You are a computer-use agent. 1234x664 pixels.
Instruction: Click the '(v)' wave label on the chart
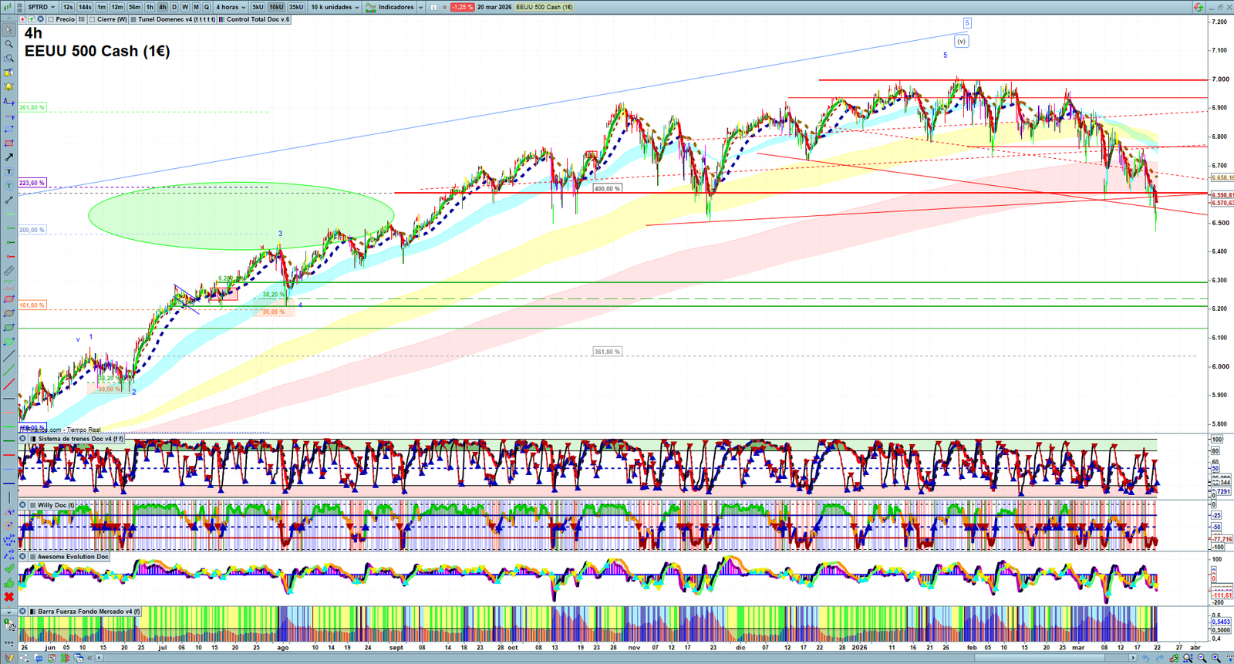click(x=961, y=42)
